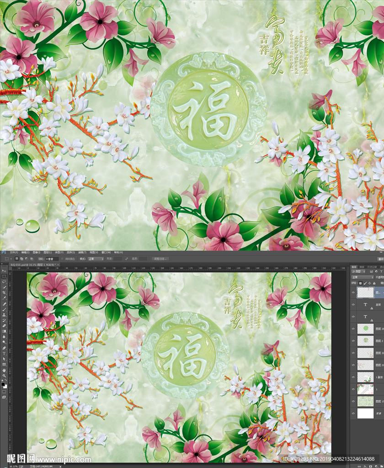
Task: Select the 背景 layer white thumbnail
Action: 366,413
